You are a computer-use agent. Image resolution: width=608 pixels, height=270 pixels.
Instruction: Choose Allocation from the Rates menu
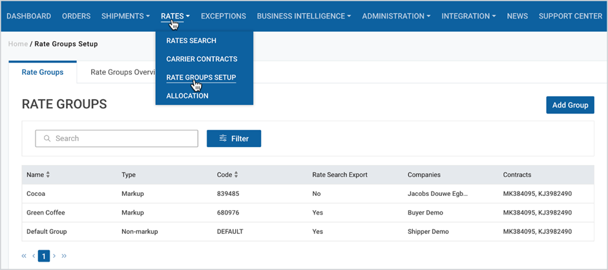(x=187, y=95)
